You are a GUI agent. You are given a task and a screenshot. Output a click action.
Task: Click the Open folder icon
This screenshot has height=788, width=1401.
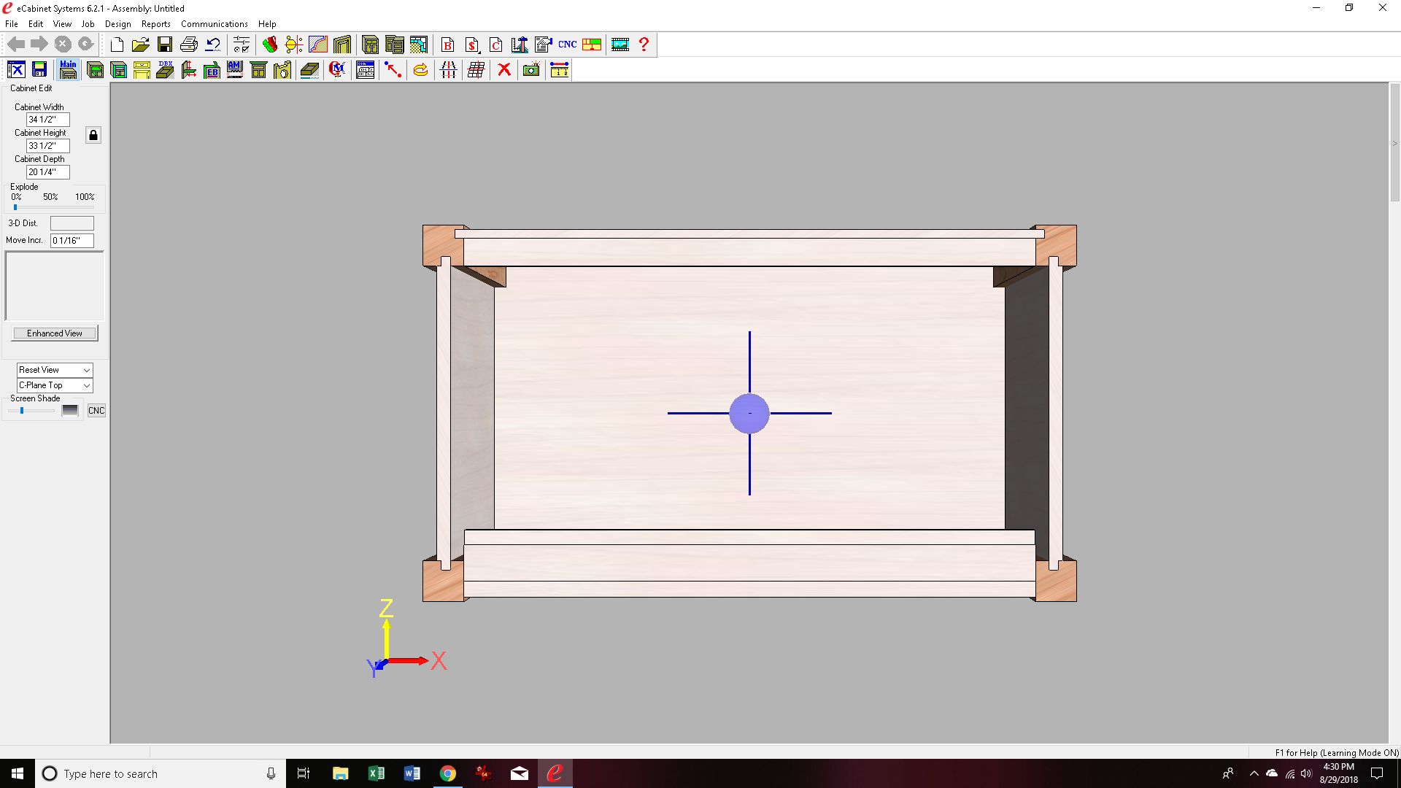point(140,45)
